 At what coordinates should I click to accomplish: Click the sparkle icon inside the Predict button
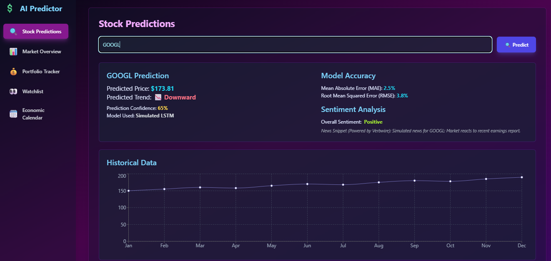pyautogui.click(x=507, y=44)
